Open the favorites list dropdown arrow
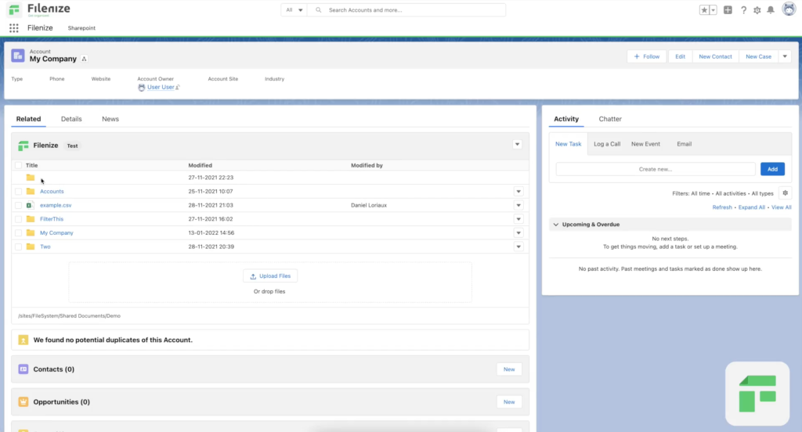Viewport: 802px width, 432px height. coord(713,9)
